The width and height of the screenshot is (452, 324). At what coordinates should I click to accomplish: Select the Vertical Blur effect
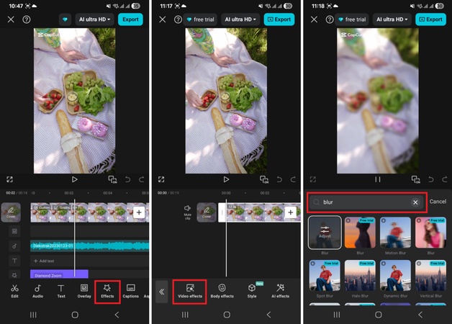click(429, 276)
